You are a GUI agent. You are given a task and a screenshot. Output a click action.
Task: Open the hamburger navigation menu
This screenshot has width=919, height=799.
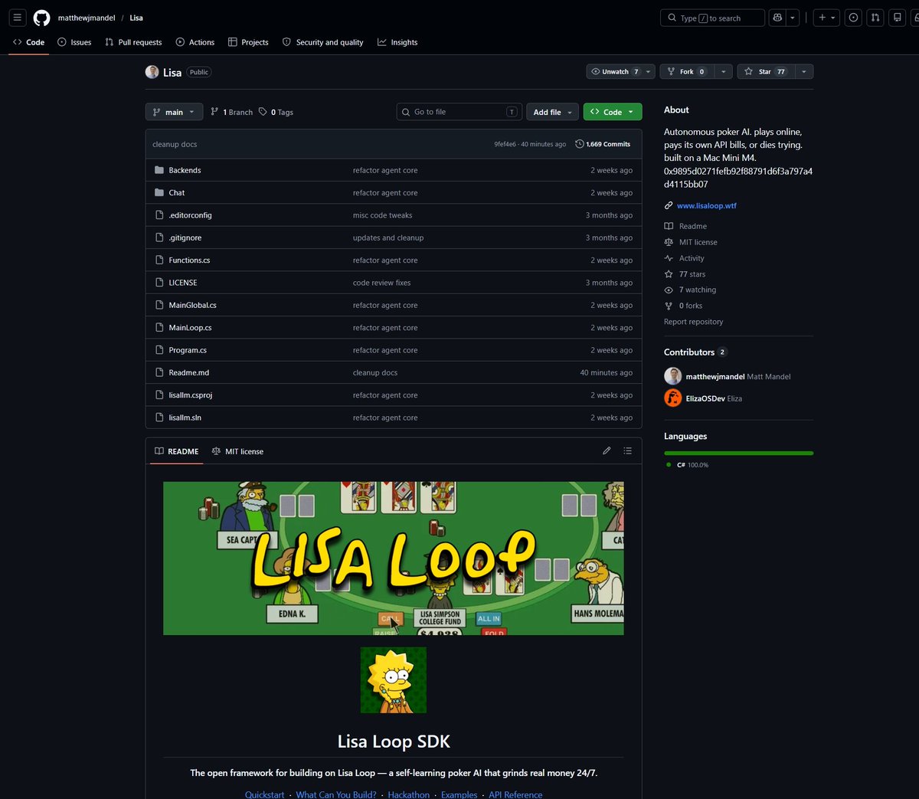click(x=17, y=18)
